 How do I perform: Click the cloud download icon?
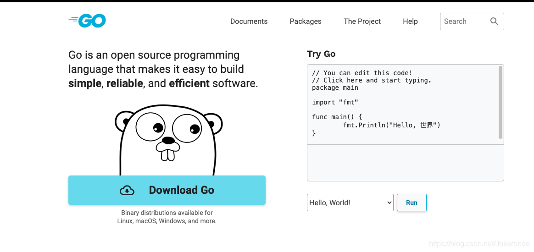click(x=127, y=190)
